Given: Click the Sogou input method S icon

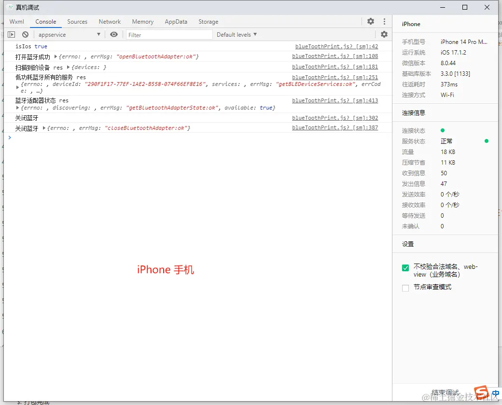Looking at the screenshot, I should 481,392.
